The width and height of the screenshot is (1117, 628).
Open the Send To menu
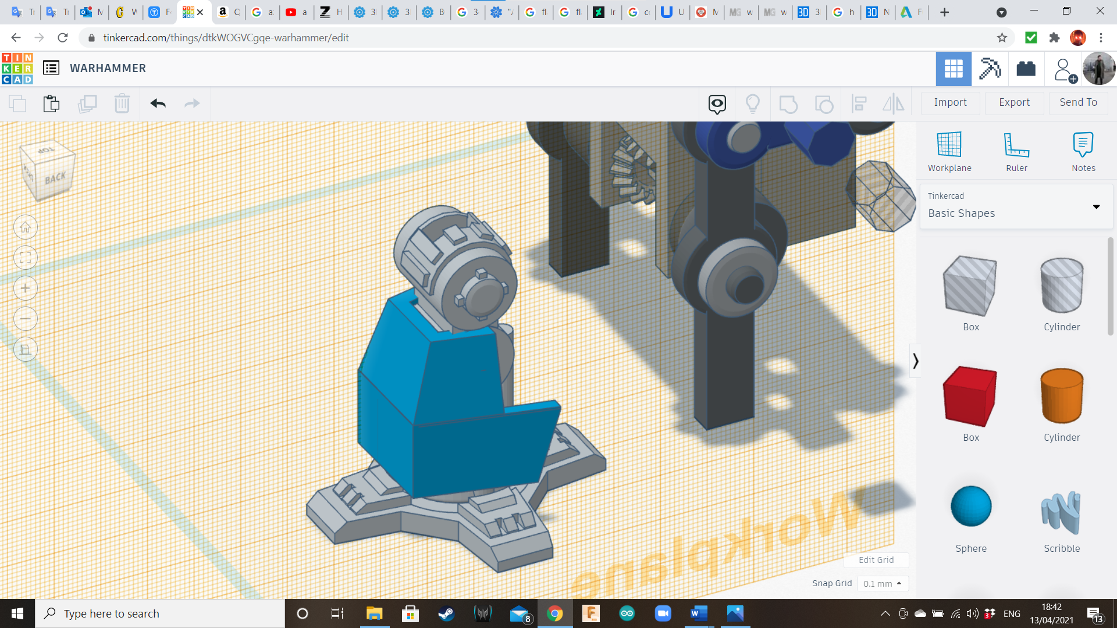click(x=1078, y=102)
